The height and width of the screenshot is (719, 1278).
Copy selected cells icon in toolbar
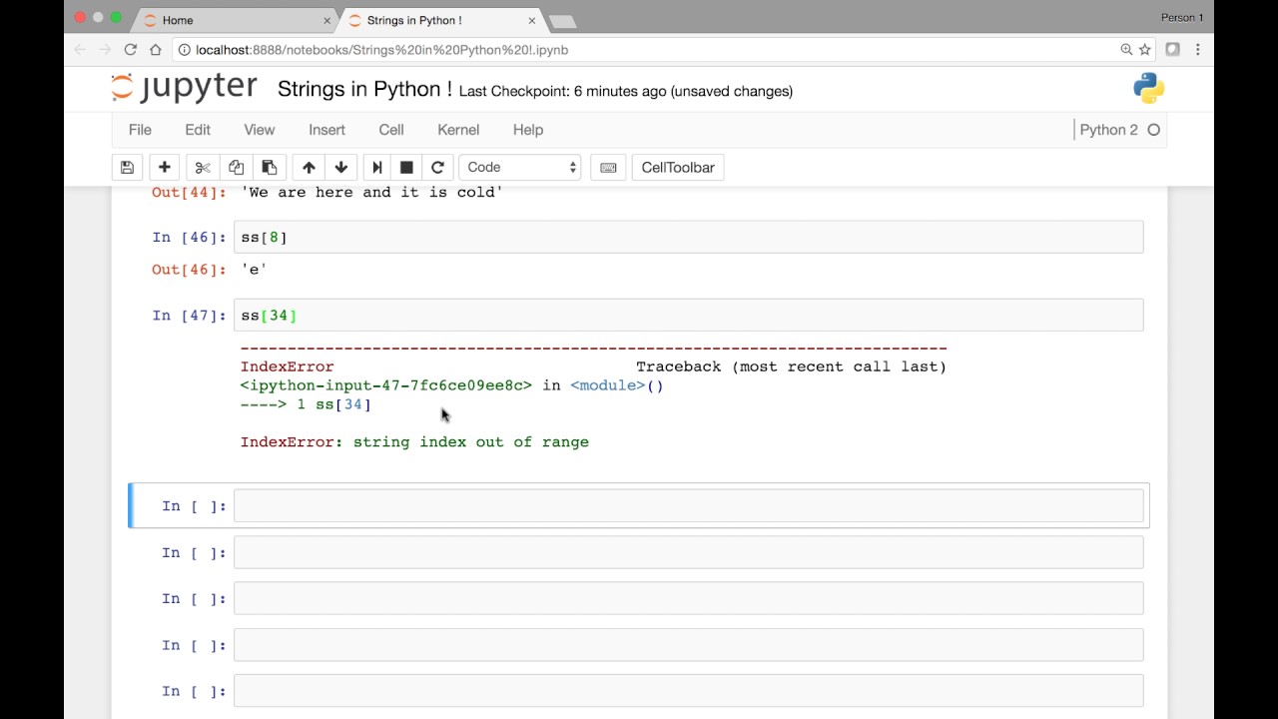click(x=236, y=168)
